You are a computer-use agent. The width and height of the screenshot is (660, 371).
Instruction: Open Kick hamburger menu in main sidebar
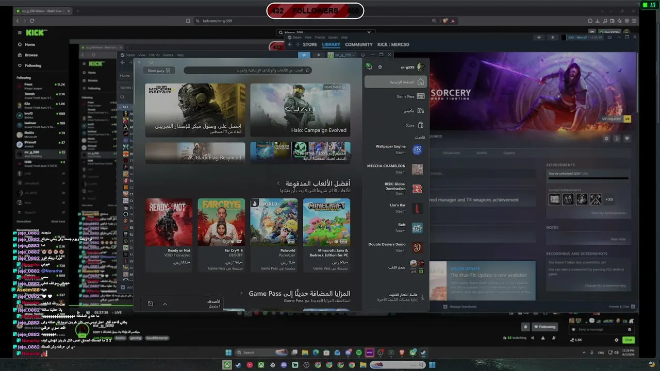[20, 32]
